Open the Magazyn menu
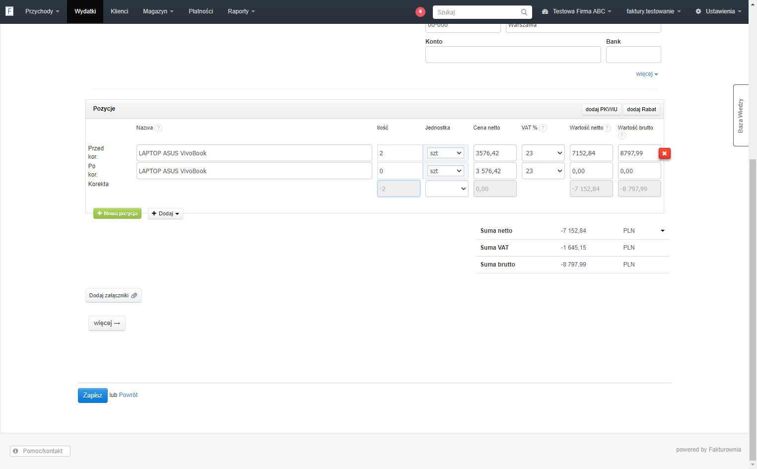 [x=158, y=11]
